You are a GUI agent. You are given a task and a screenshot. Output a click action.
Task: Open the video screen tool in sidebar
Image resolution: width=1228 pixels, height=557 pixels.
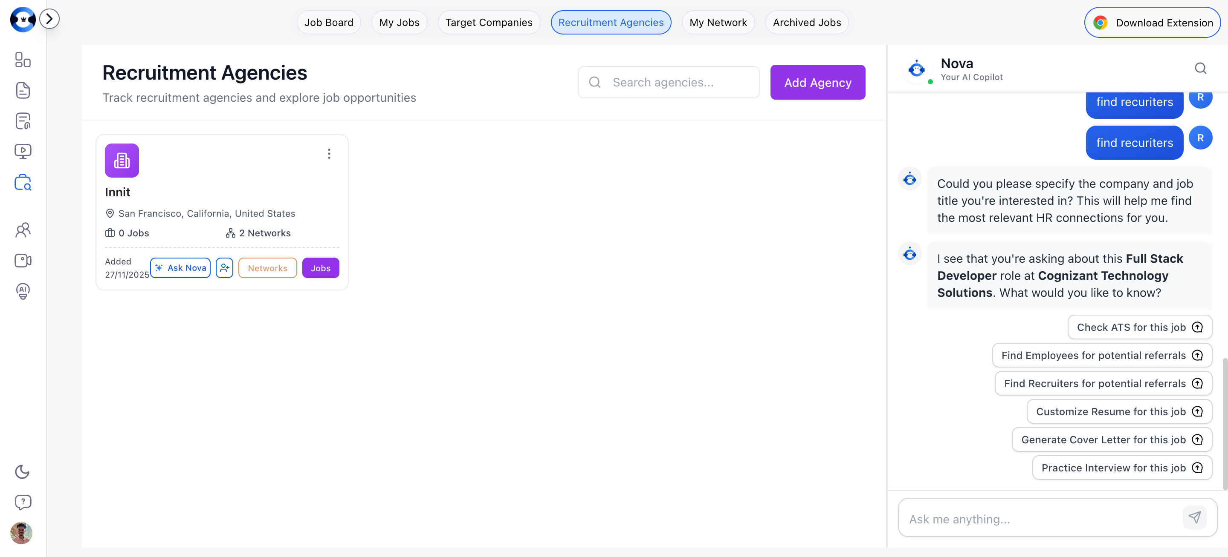[x=23, y=151]
